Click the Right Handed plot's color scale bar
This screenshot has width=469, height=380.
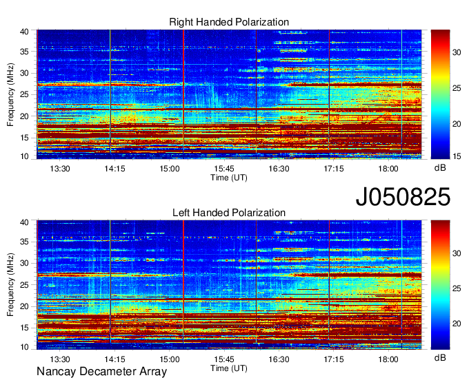pos(440,94)
